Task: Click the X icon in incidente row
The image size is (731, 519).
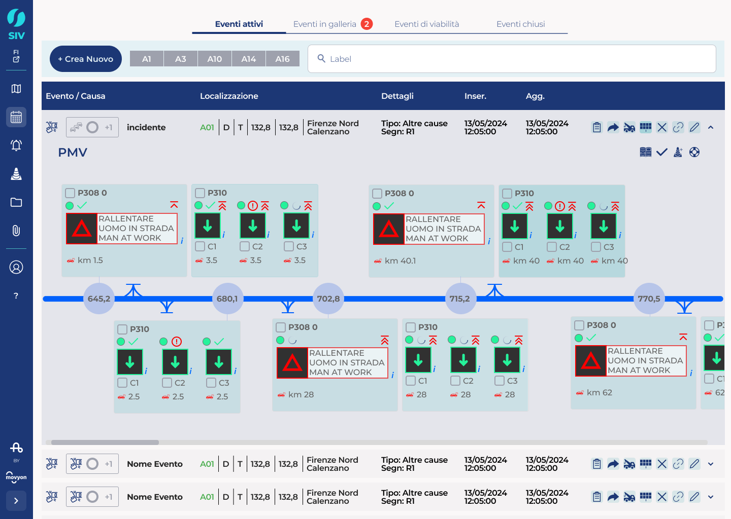Action: [x=662, y=127]
